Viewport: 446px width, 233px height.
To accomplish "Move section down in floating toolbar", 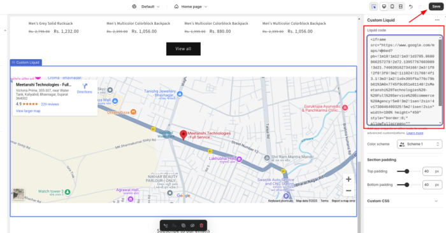I will (175, 225).
